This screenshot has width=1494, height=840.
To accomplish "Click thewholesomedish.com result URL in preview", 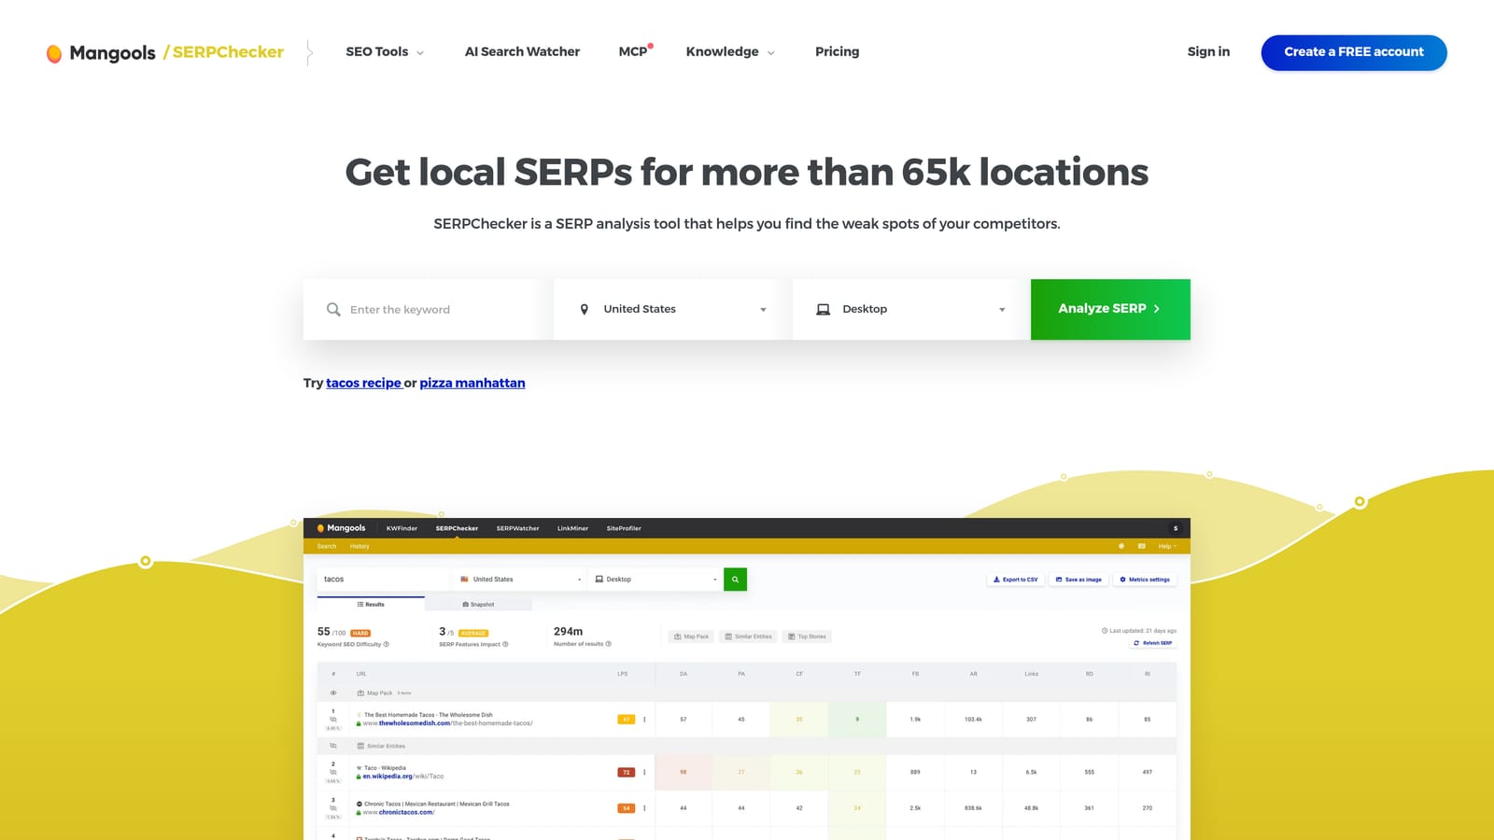I will [447, 723].
